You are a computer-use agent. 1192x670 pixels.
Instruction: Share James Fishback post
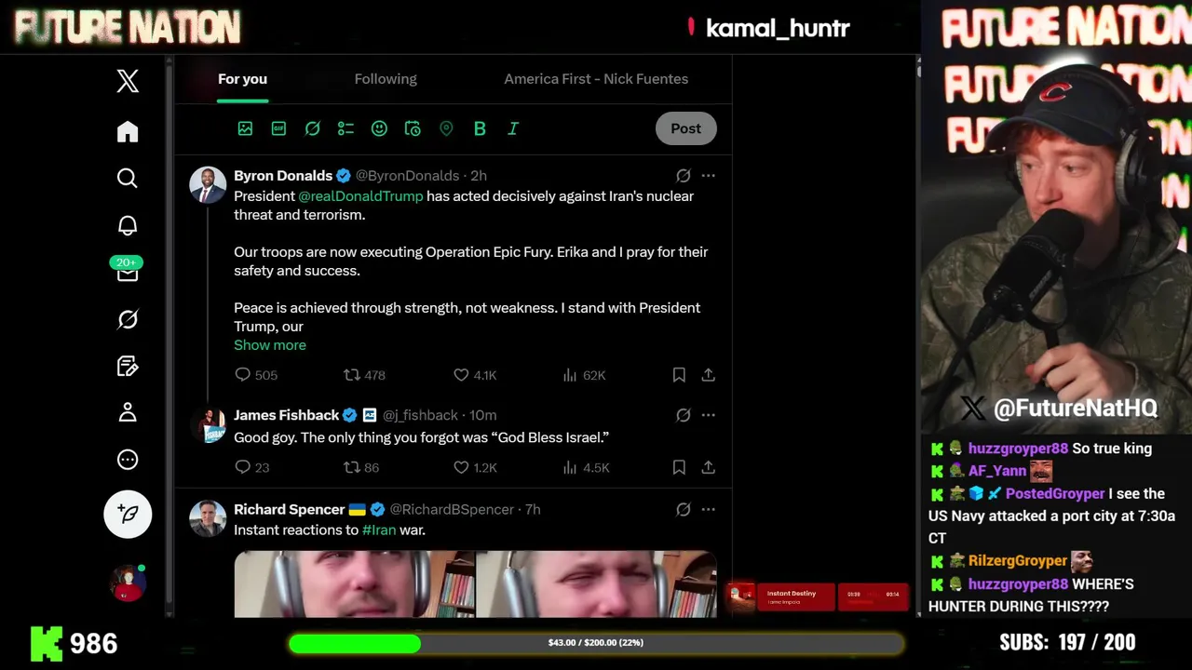[709, 467]
